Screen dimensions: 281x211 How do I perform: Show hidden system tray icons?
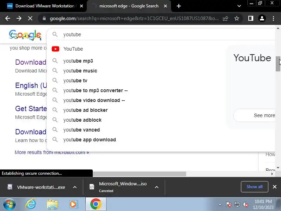[220, 204]
